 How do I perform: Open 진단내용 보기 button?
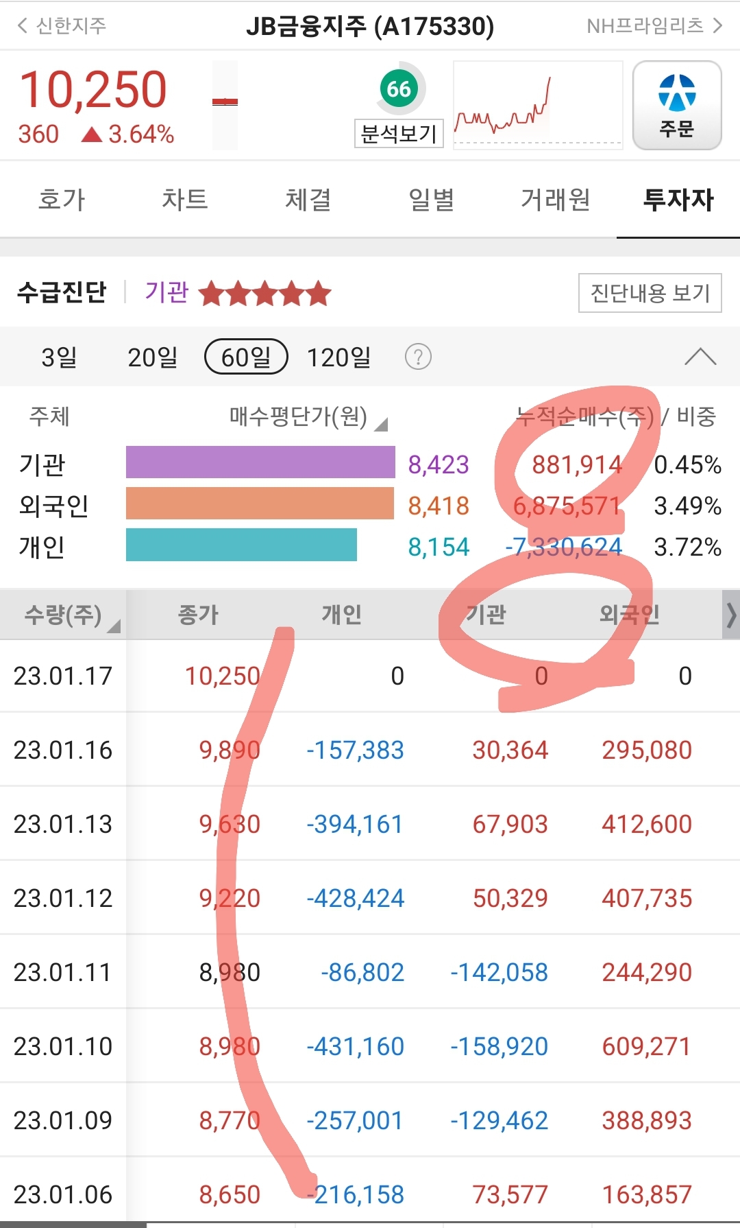(x=650, y=293)
